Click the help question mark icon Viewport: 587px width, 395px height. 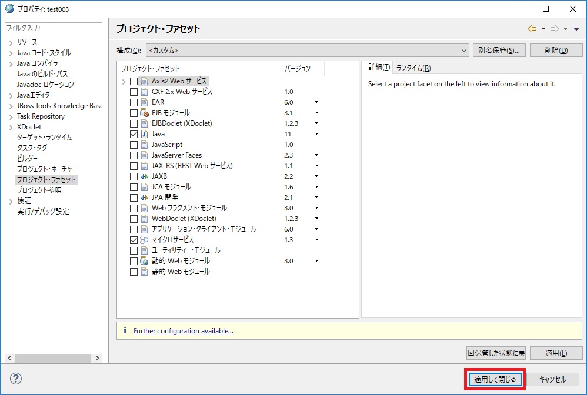[16, 379]
